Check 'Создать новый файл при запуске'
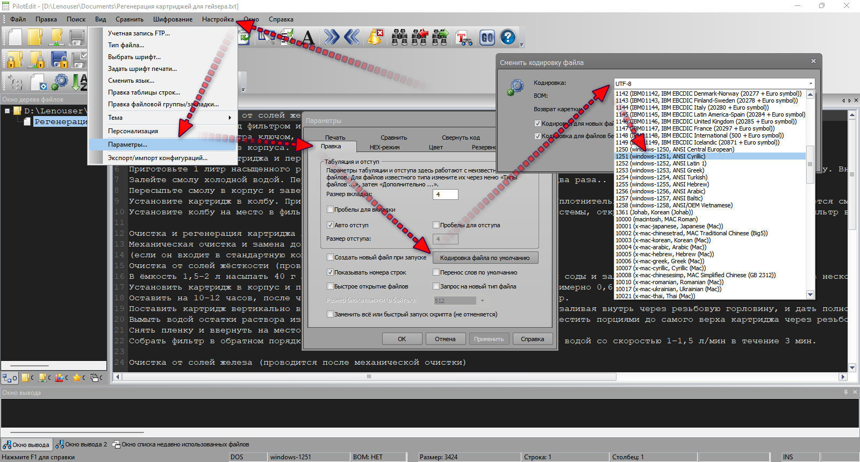This screenshot has width=860, height=462. tap(330, 257)
